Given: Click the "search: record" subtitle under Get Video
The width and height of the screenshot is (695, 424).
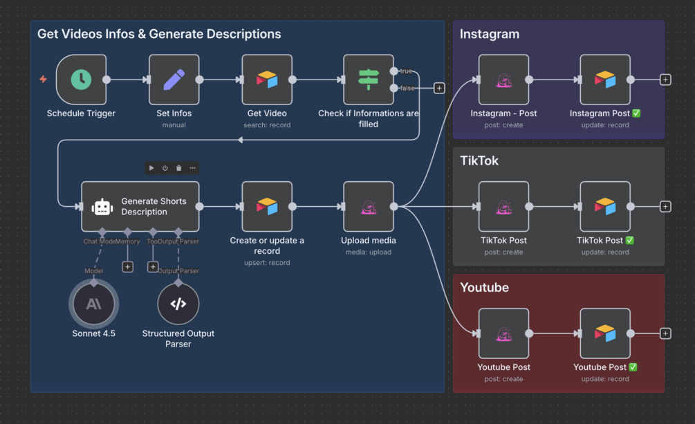Looking at the screenshot, I should tap(267, 125).
